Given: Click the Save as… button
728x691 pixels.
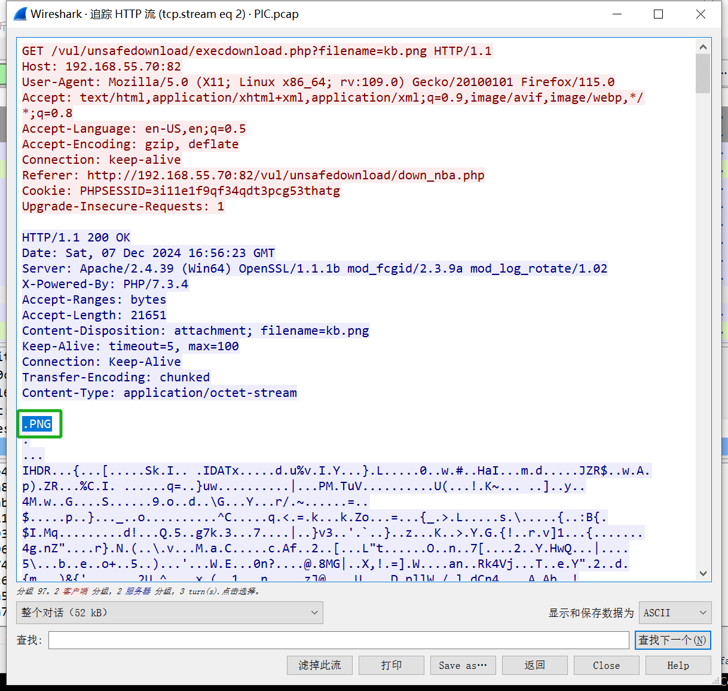Looking at the screenshot, I should click(x=463, y=665).
